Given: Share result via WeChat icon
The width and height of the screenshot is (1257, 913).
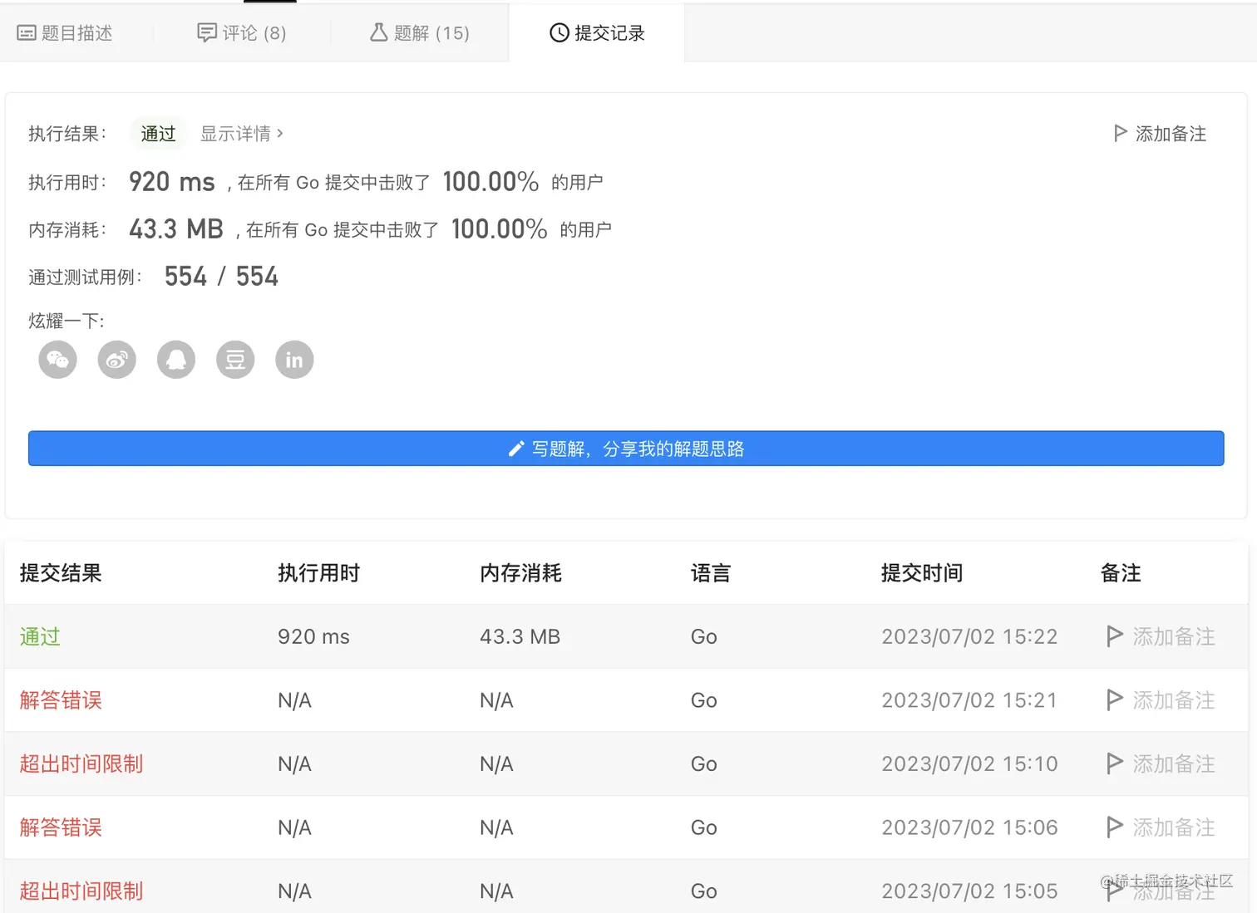Looking at the screenshot, I should click(57, 360).
